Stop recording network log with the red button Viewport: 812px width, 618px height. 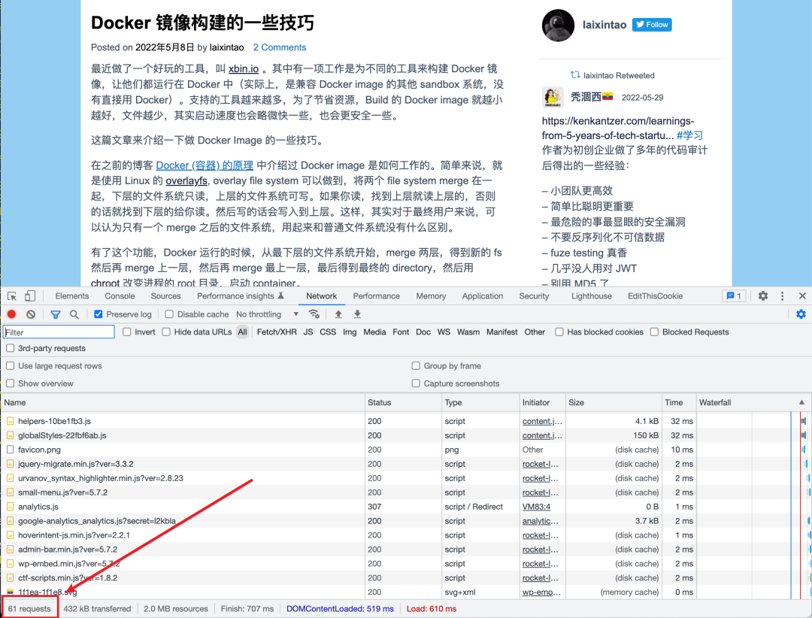pos(11,314)
